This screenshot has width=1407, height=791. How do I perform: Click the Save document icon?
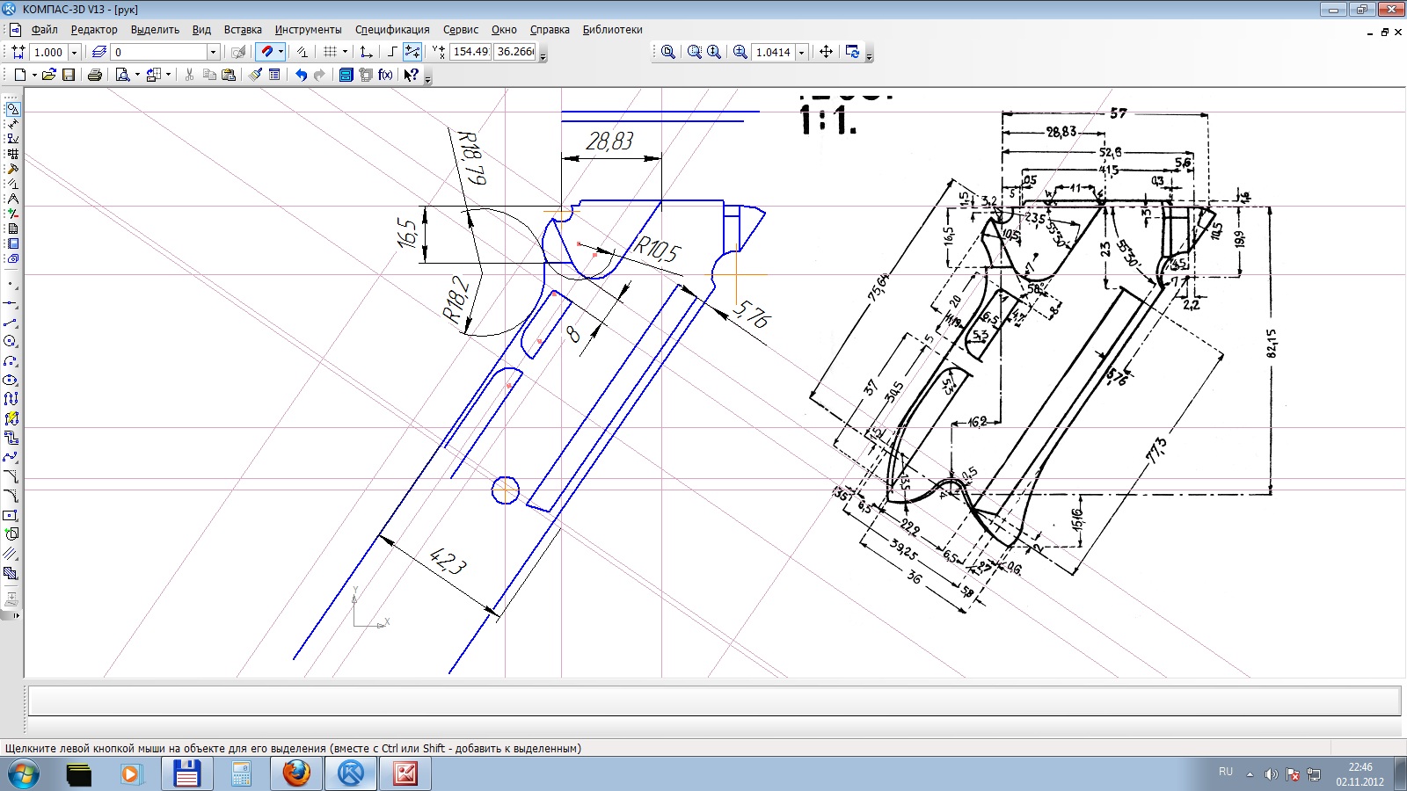[x=69, y=75]
